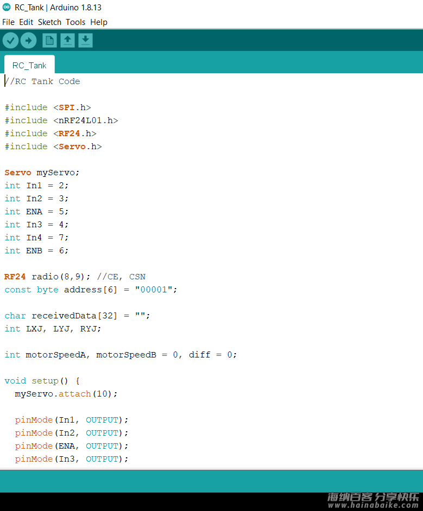Select the RC_Tank sketch tab
Screen dimensions: 423x511
(x=29, y=65)
